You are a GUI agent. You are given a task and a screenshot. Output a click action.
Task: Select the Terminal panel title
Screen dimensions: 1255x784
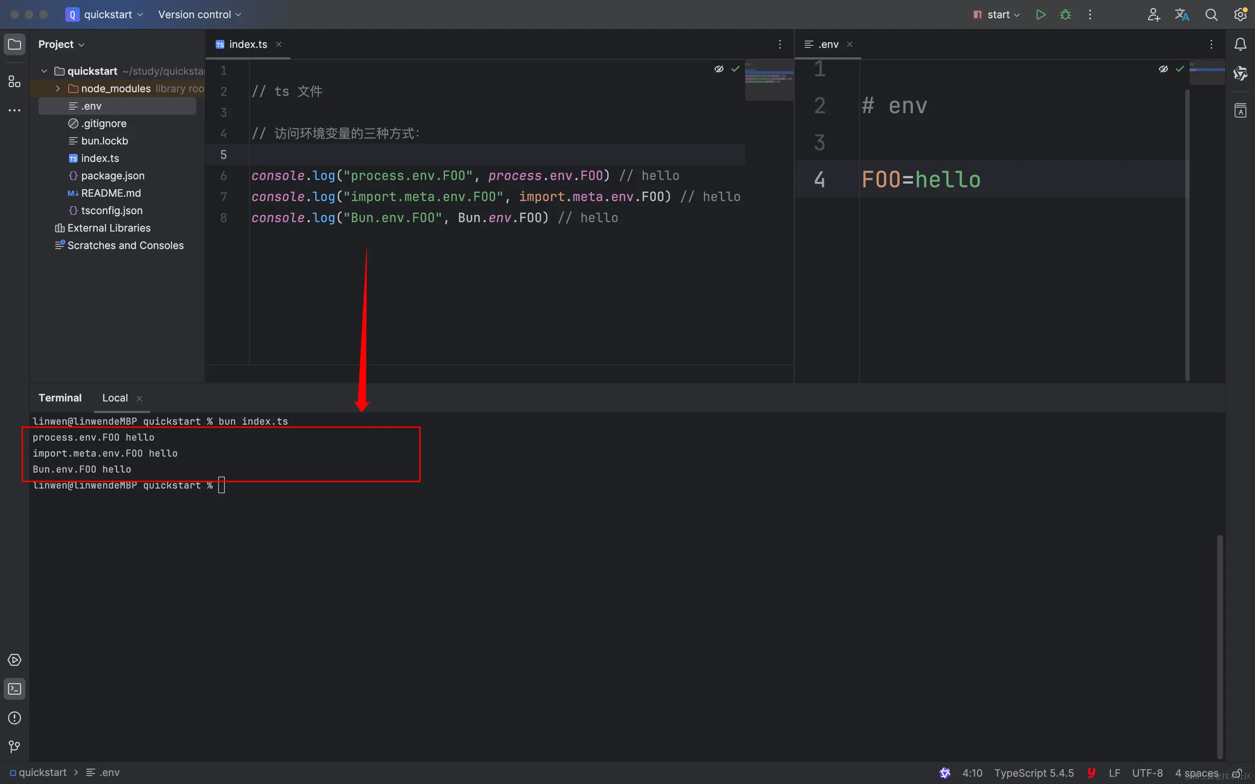pyautogui.click(x=60, y=398)
